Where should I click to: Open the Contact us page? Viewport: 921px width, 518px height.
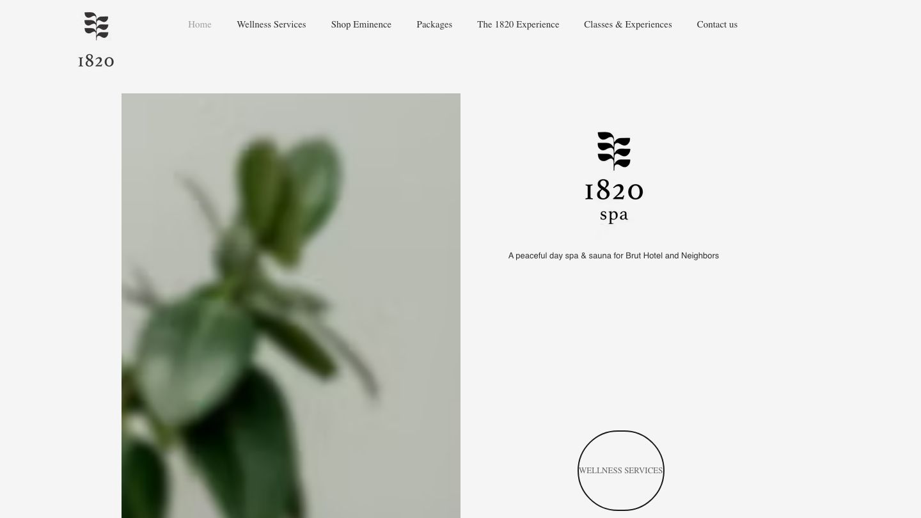[x=717, y=24]
